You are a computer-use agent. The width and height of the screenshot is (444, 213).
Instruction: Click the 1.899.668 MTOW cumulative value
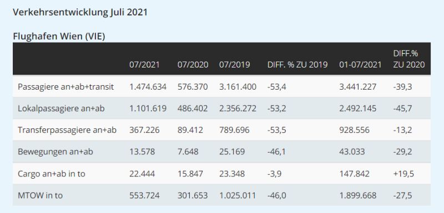coord(357,195)
